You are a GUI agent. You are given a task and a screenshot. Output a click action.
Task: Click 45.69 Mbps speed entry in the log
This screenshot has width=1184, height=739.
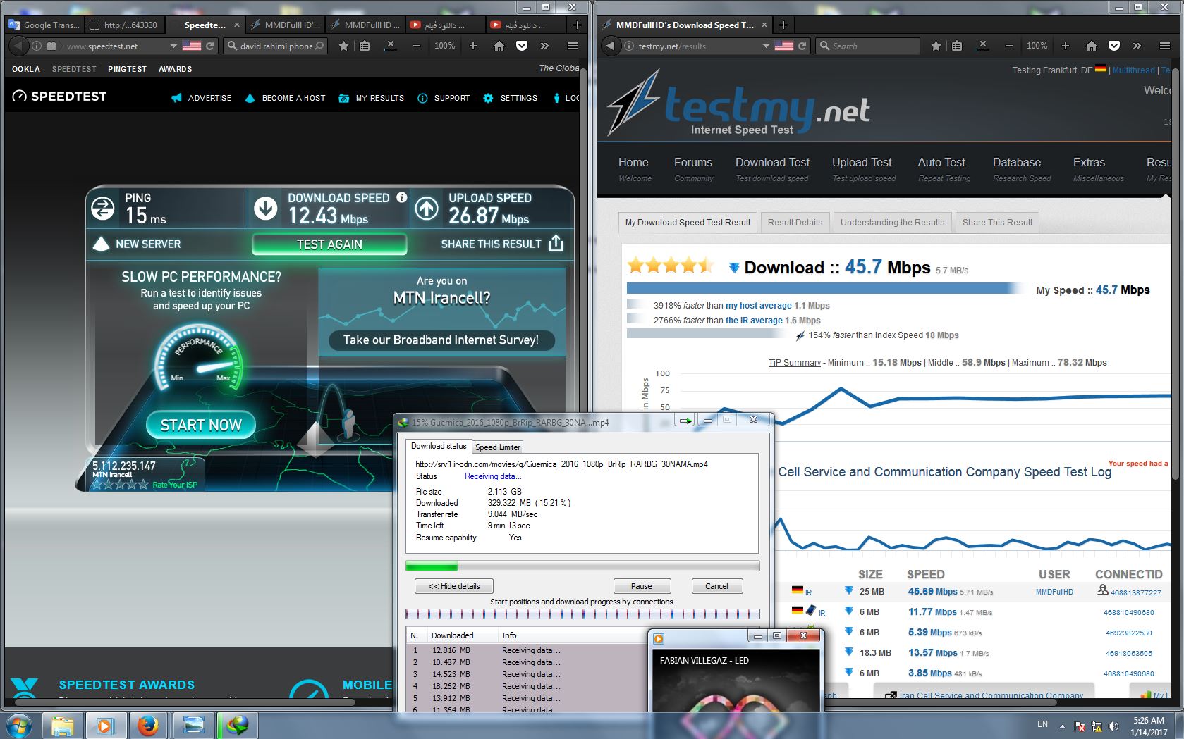[932, 592]
